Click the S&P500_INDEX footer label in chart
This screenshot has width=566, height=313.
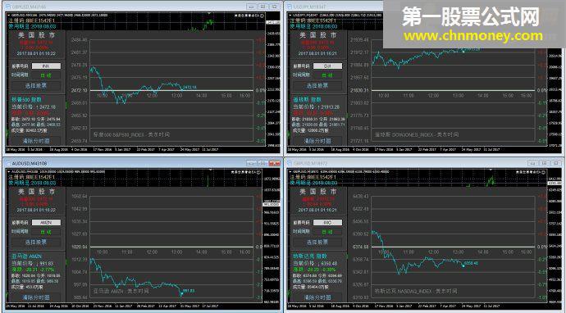(x=131, y=134)
